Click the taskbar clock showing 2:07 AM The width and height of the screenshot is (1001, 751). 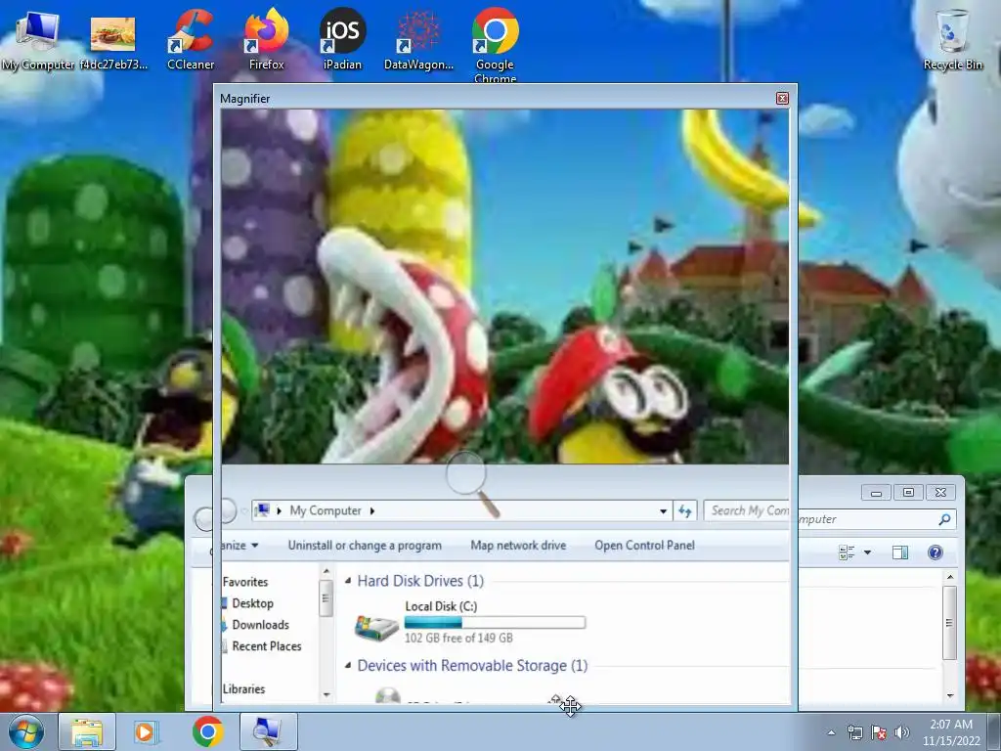pyautogui.click(x=951, y=732)
